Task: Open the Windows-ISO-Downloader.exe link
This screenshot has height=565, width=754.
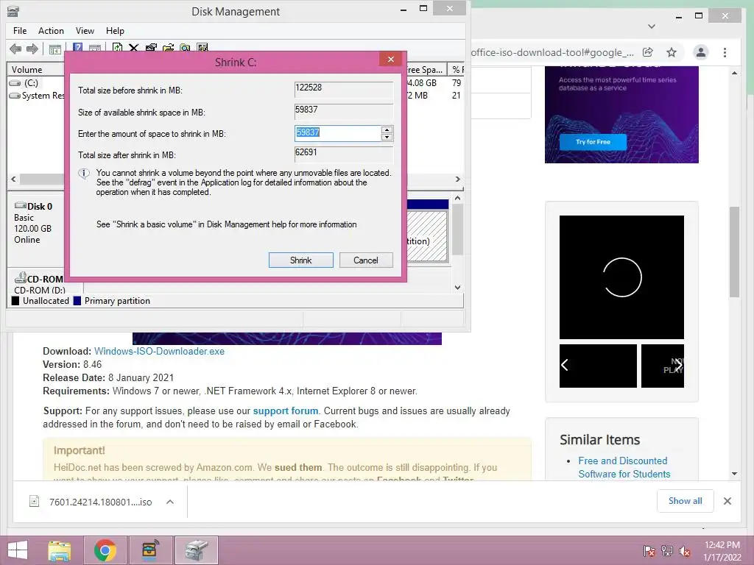Action: click(x=159, y=351)
